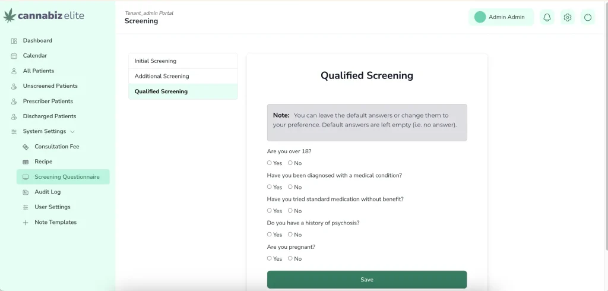Click the page vertical scrollbar
Screen dimensions: 608x291
606,126
